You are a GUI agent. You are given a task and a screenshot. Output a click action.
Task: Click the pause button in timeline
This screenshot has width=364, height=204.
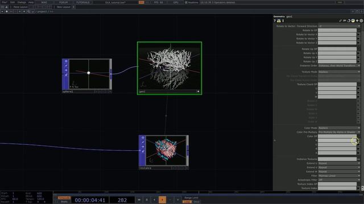coord(147,200)
